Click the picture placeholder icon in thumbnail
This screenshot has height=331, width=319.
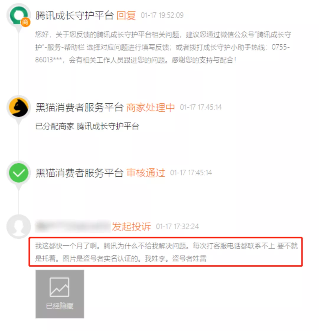tap(59, 287)
